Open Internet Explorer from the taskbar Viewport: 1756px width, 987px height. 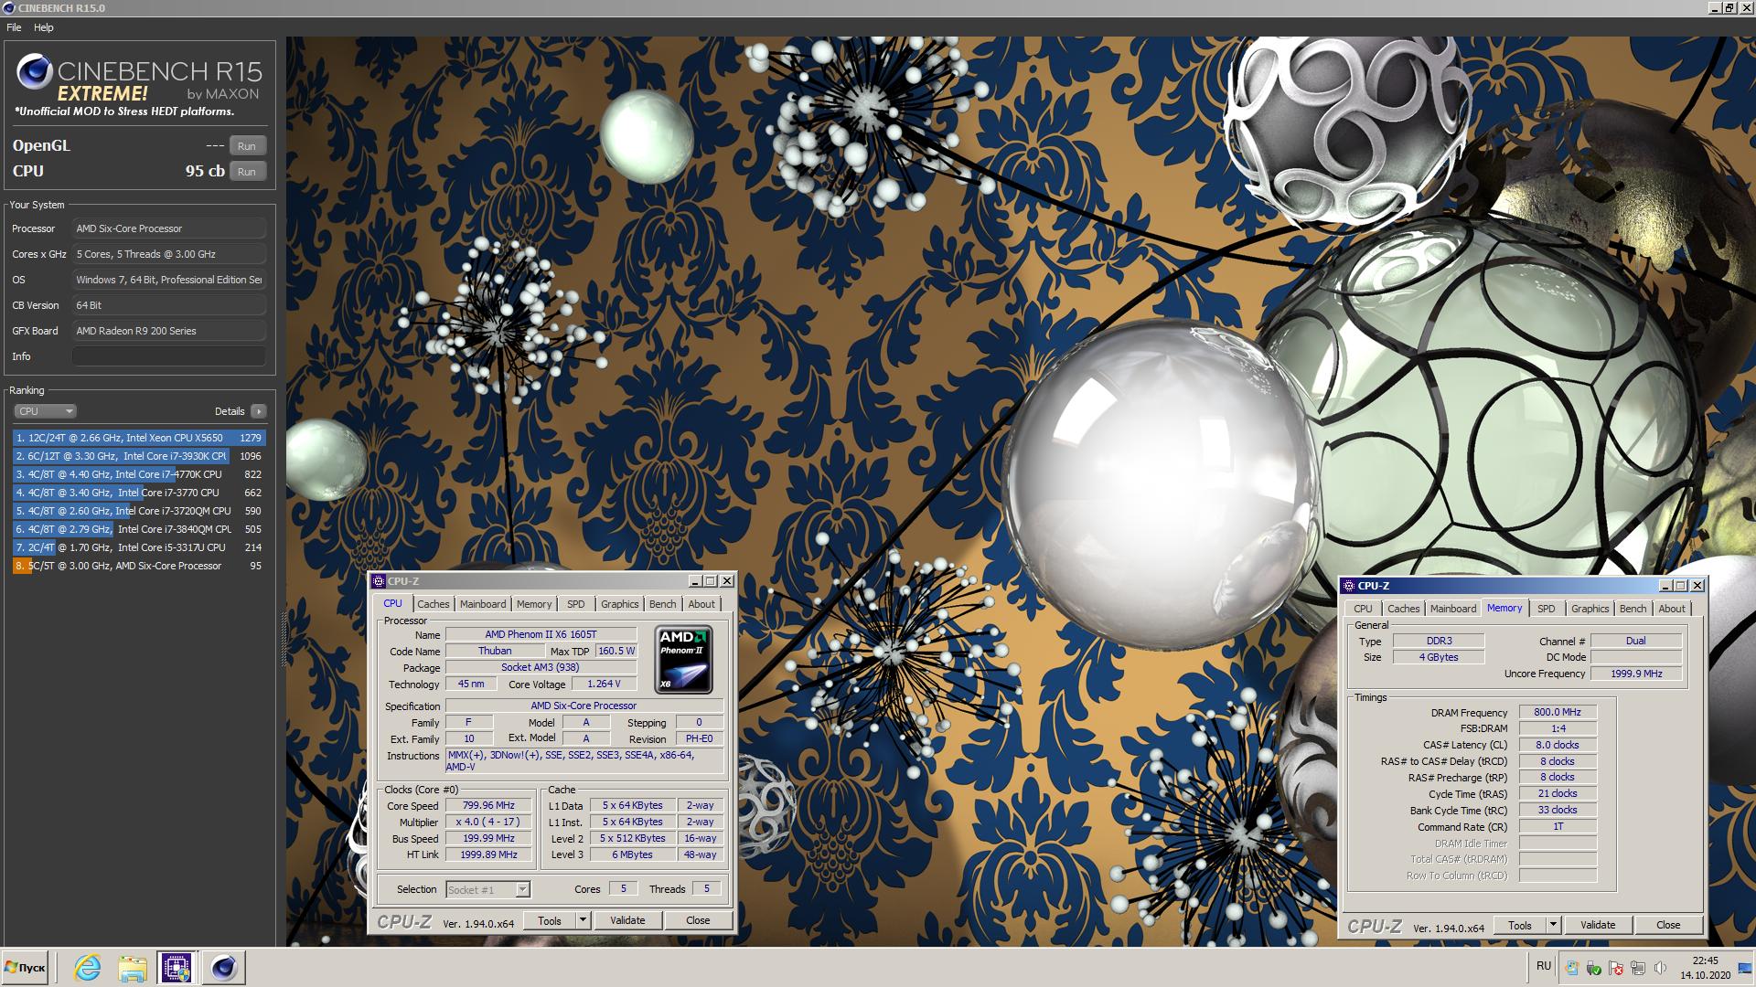tap(88, 968)
